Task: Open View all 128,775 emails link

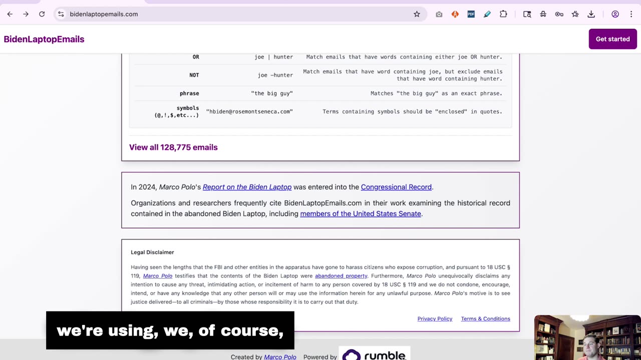Action: [173, 147]
